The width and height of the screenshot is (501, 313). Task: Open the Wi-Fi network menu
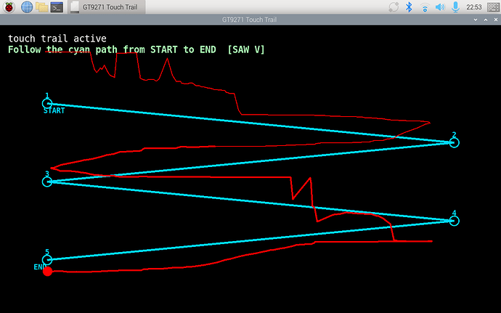[x=425, y=7]
